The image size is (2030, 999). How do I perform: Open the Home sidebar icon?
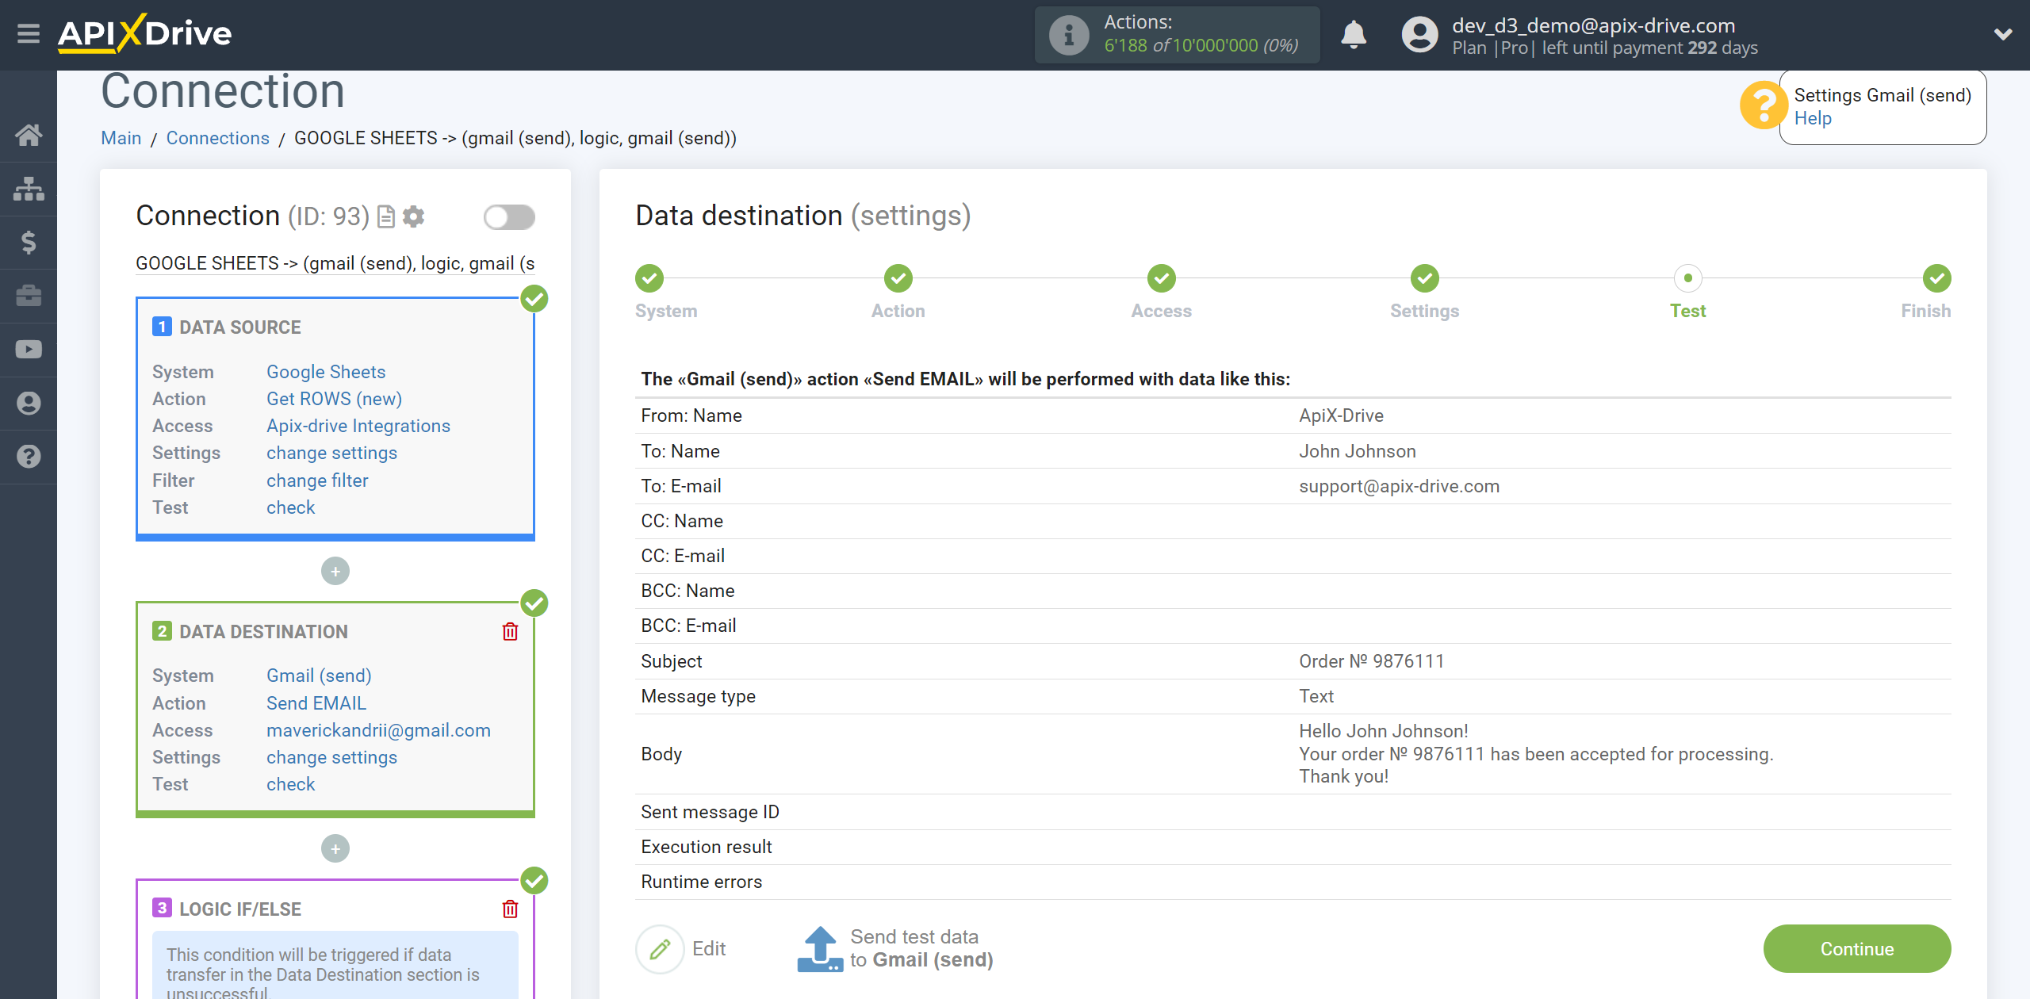click(29, 135)
